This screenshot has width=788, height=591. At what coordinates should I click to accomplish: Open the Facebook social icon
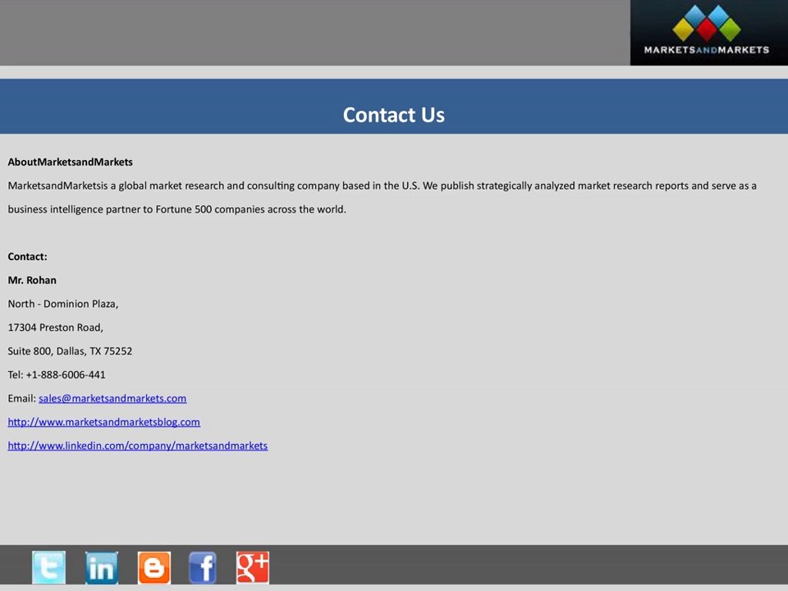pos(203,567)
